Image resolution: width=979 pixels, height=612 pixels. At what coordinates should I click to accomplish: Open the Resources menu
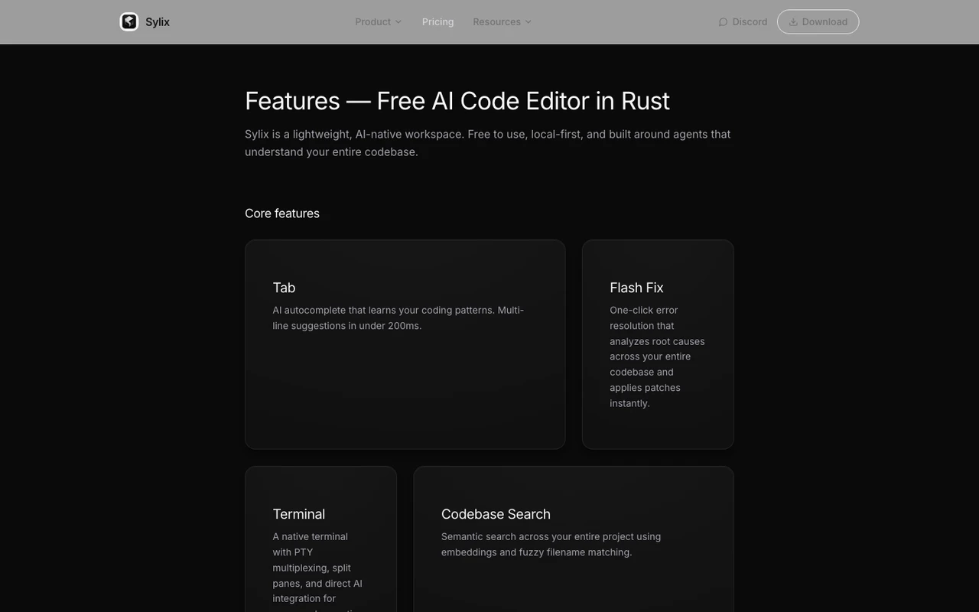503,22
